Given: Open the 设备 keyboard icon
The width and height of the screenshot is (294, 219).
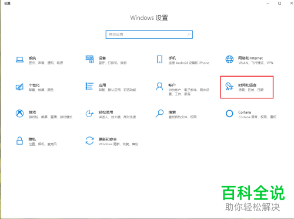Looking at the screenshot, I should coord(89,59).
